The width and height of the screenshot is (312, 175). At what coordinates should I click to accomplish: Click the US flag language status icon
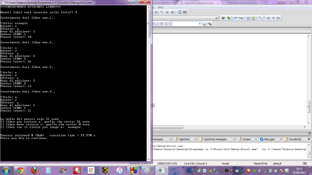[x=304, y=163]
